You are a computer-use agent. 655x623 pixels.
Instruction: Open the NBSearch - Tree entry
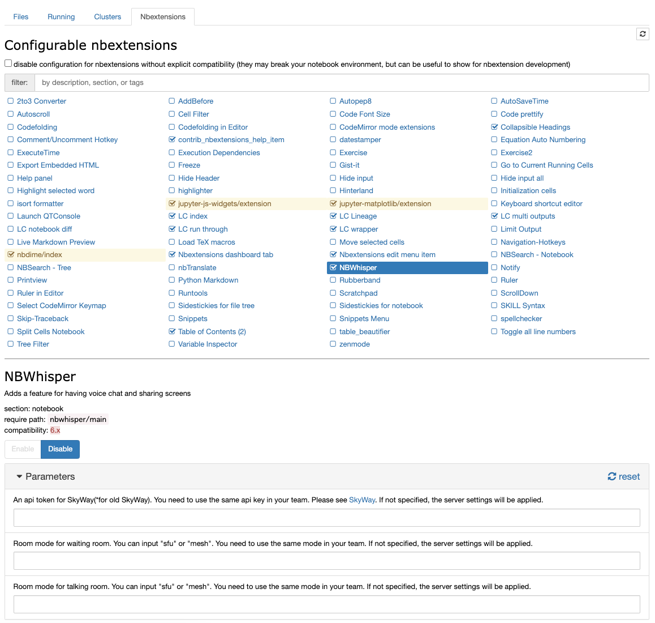[44, 268]
